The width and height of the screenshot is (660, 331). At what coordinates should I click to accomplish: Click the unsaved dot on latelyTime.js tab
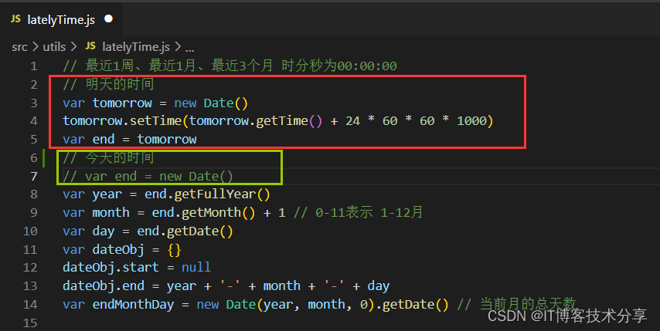(109, 19)
